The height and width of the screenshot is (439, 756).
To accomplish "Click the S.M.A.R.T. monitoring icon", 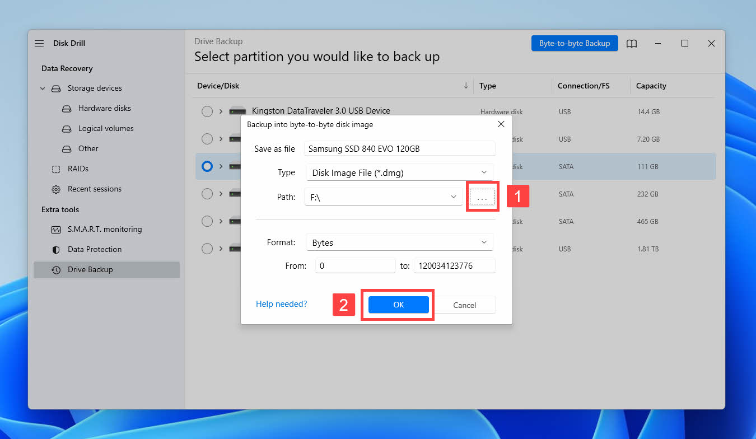I will coord(56,230).
